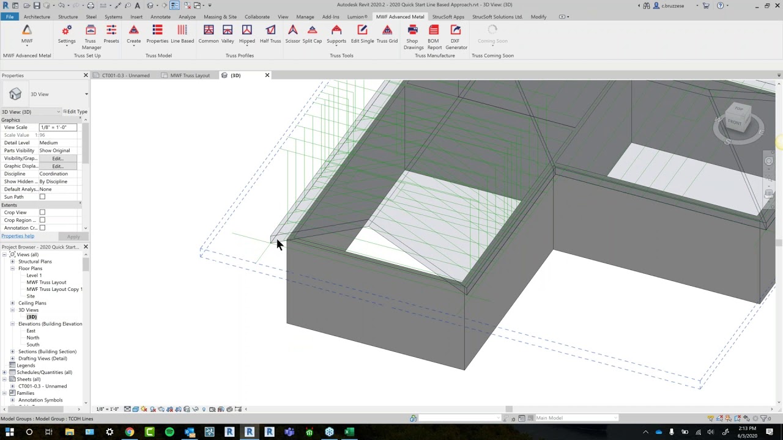Launch the DXF Generator
The width and height of the screenshot is (783, 440).
(x=456, y=37)
